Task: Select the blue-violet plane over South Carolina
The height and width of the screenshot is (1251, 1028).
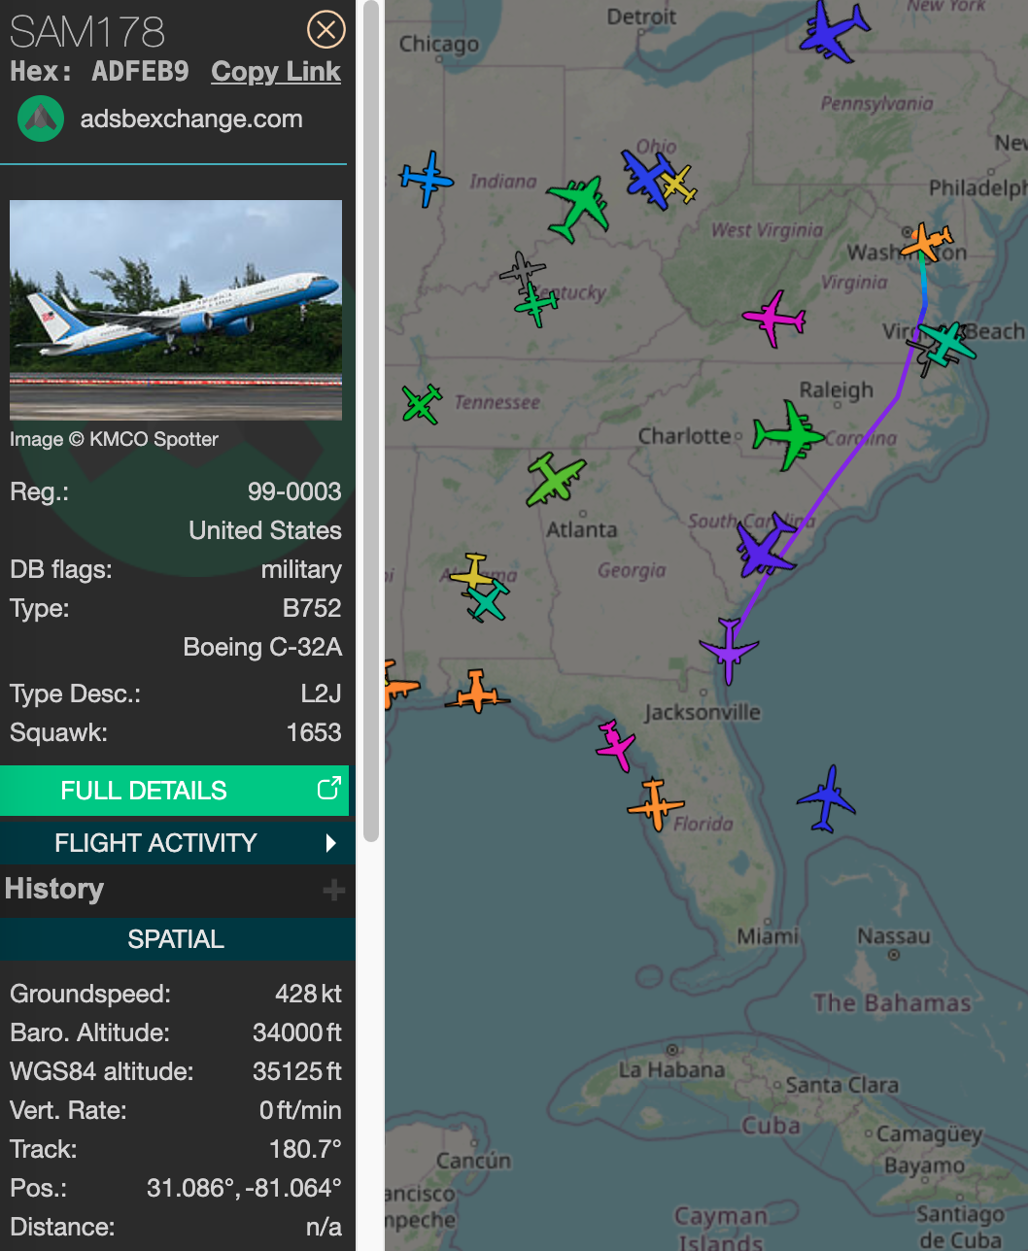Action: coord(765,546)
